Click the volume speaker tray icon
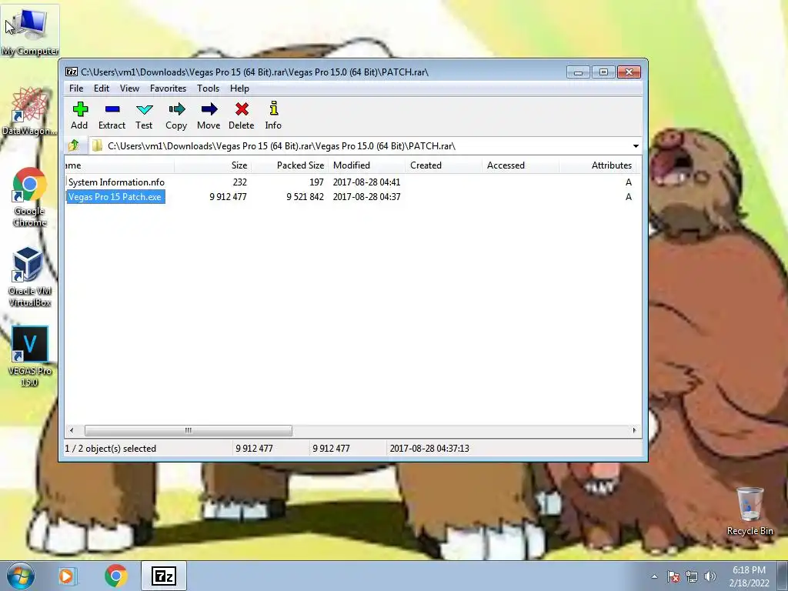Viewport: 788px width, 591px height. tap(710, 576)
